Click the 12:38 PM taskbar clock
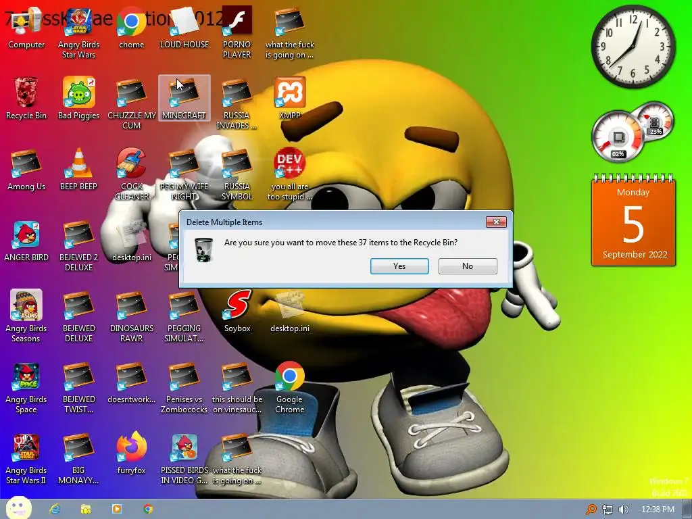This screenshot has height=519, width=692. [658, 510]
